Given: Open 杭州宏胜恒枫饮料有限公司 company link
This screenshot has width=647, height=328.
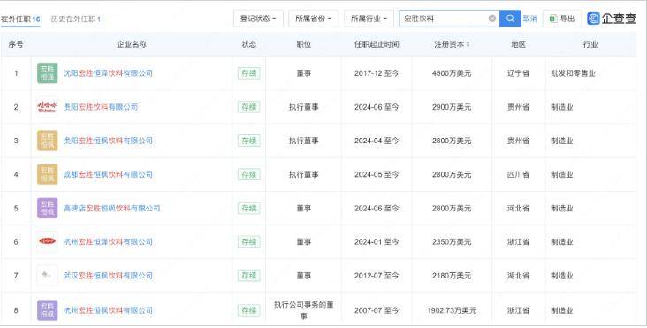Looking at the screenshot, I should tap(108, 310).
